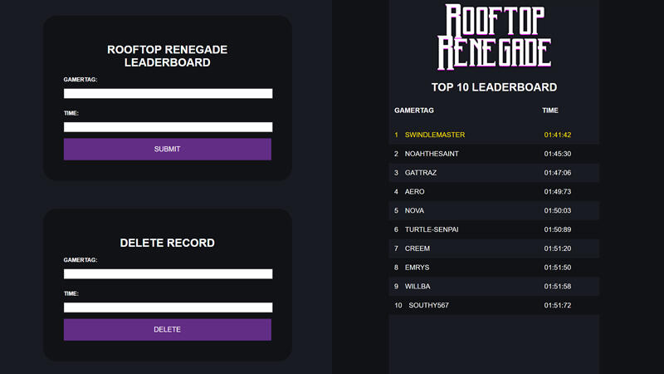The height and width of the screenshot is (374, 664).
Task: Click the Delete Record Time field
Action: click(x=168, y=308)
